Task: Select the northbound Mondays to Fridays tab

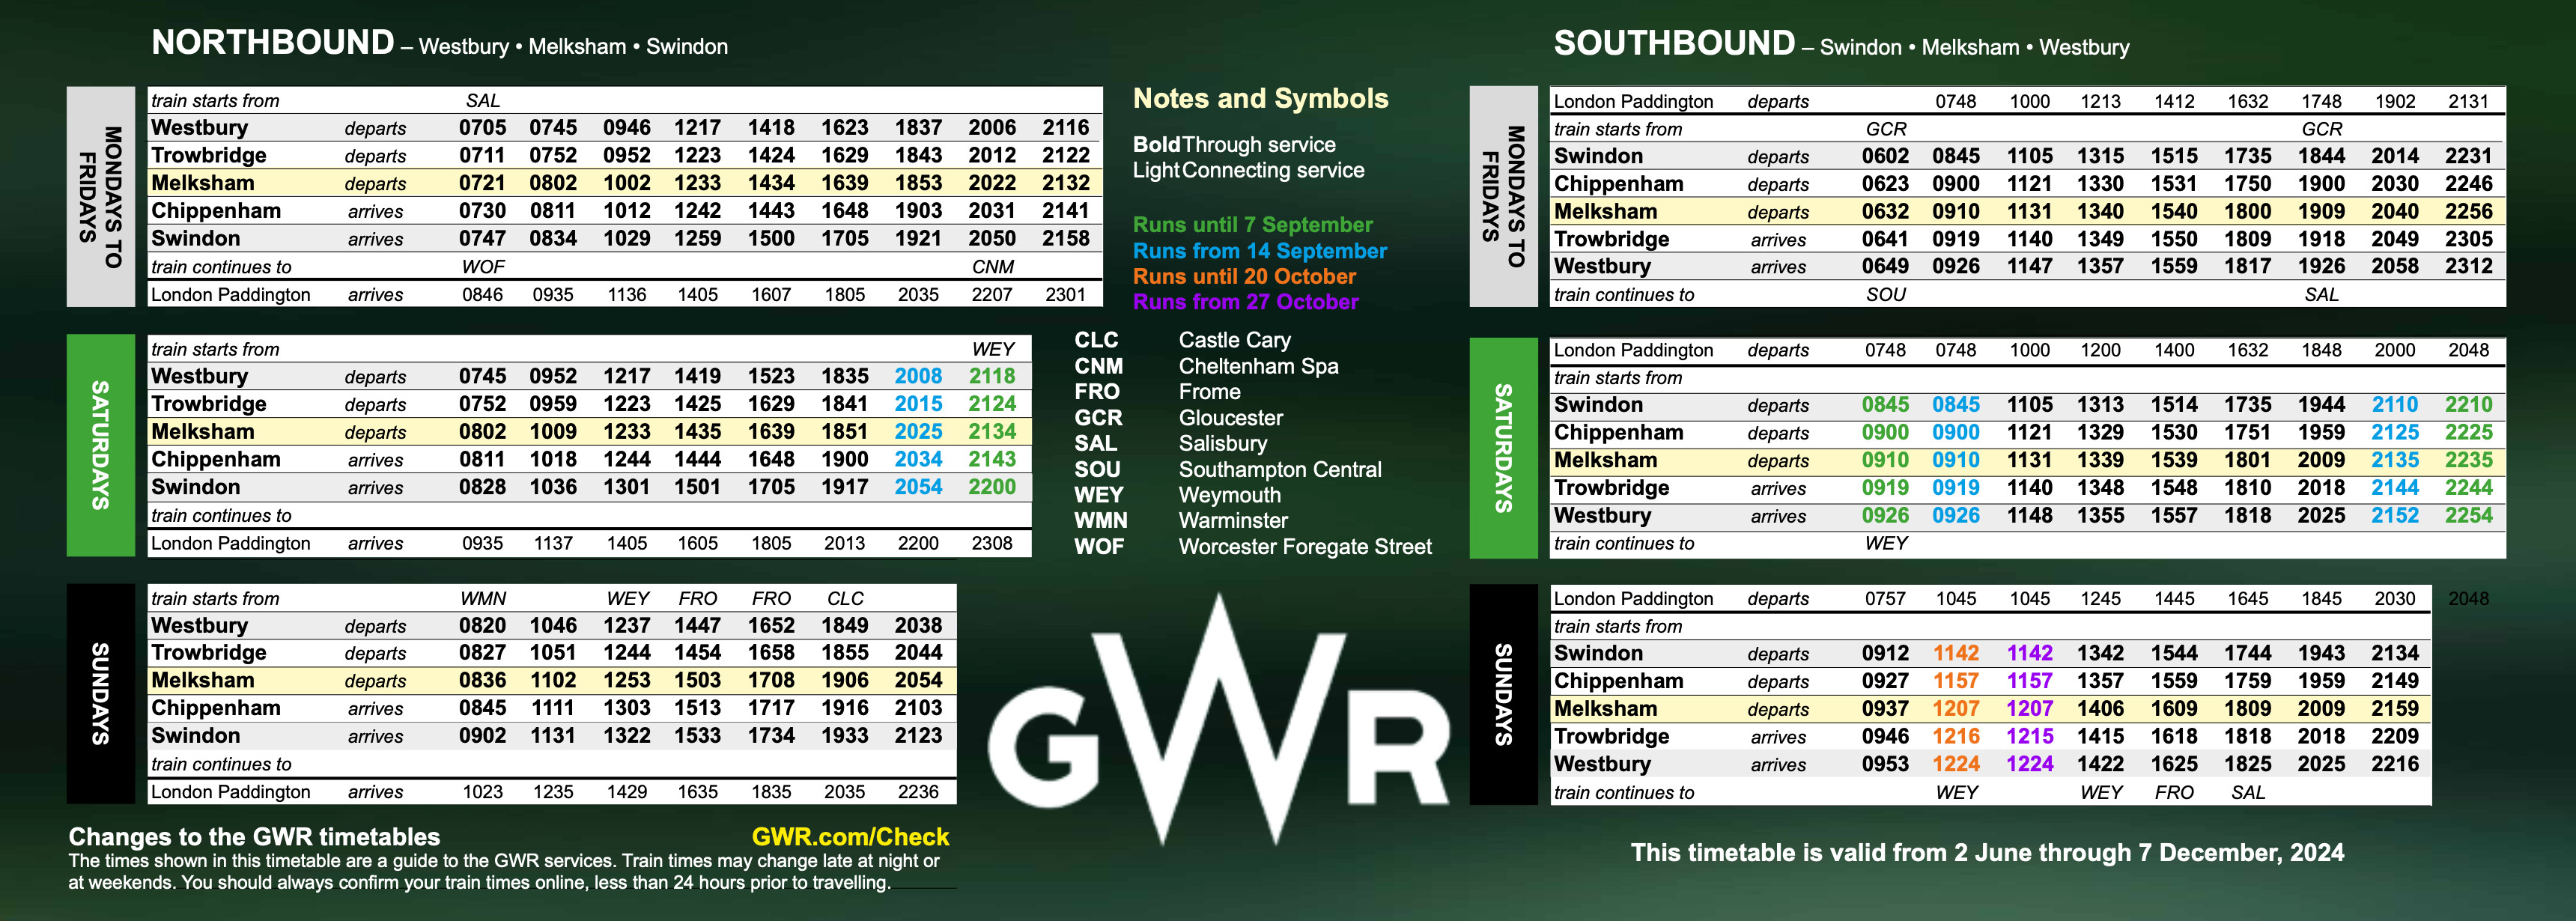Action: pos(100,197)
